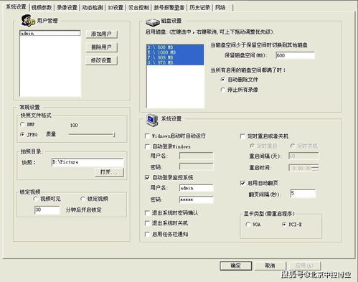The height and width of the screenshot is (282, 358).
Task: Select disk D:\ 608 MB entry
Action: (x=175, y=47)
